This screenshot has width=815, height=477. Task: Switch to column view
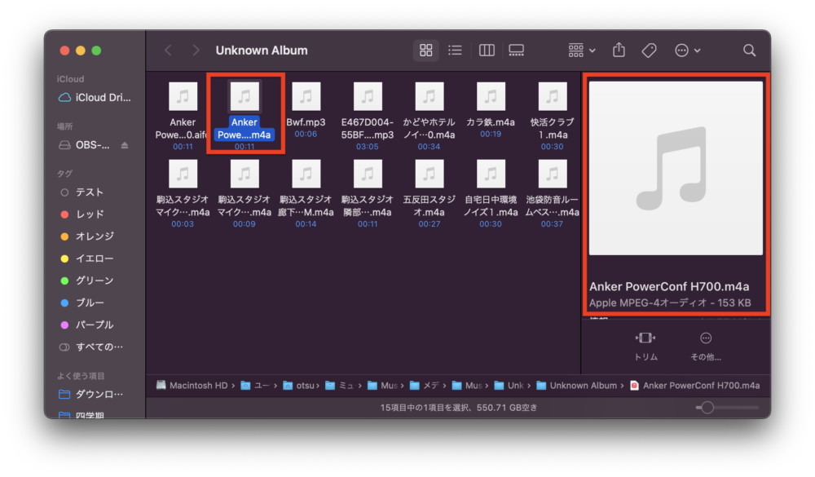[487, 51]
